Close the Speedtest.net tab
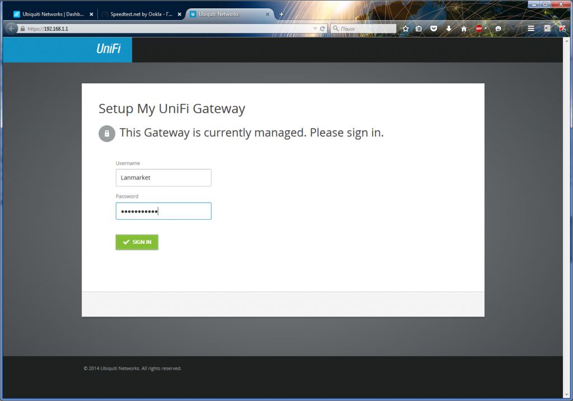The width and height of the screenshot is (573, 401). pos(180,14)
